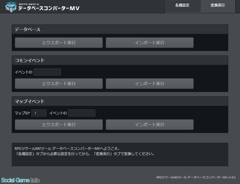The width and height of the screenshot is (240, 184).
Task: Run エクスポート実行 under データベース section
Action: (59, 43)
